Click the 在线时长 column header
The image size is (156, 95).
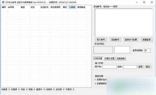pyautogui.click(x=44, y=7)
